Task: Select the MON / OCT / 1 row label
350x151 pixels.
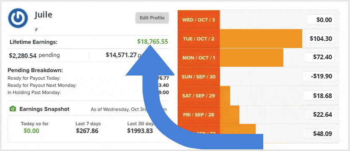Action: pyautogui.click(x=199, y=58)
